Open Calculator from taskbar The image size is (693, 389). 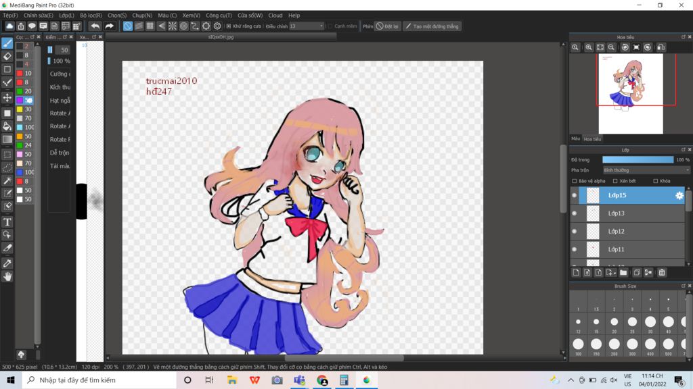tap(344, 380)
